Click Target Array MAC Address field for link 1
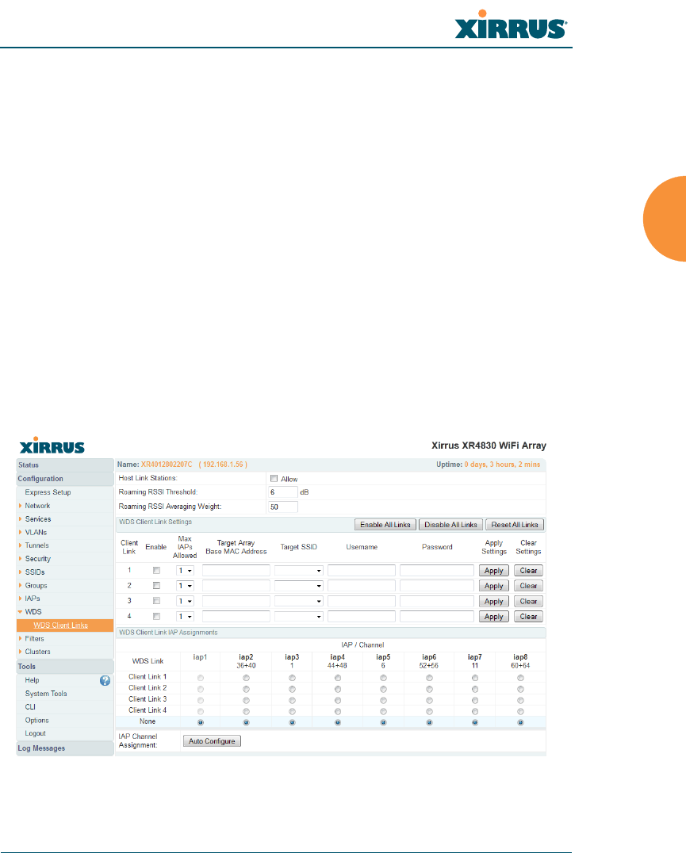The width and height of the screenshot is (686, 853). (x=236, y=571)
